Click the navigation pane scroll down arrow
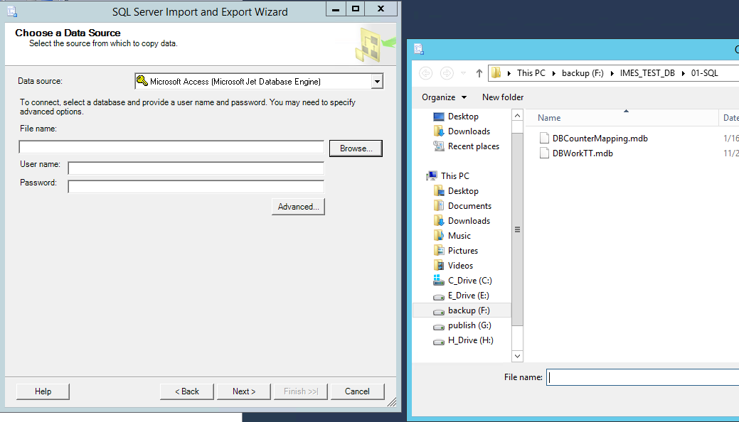The width and height of the screenshot is (739, 422). coord(517,356)
